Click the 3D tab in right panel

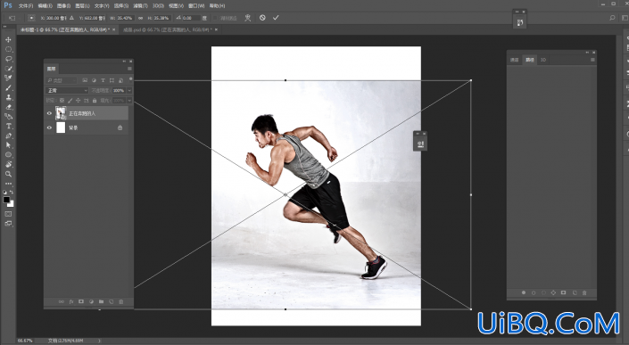(x=543, y=60)
